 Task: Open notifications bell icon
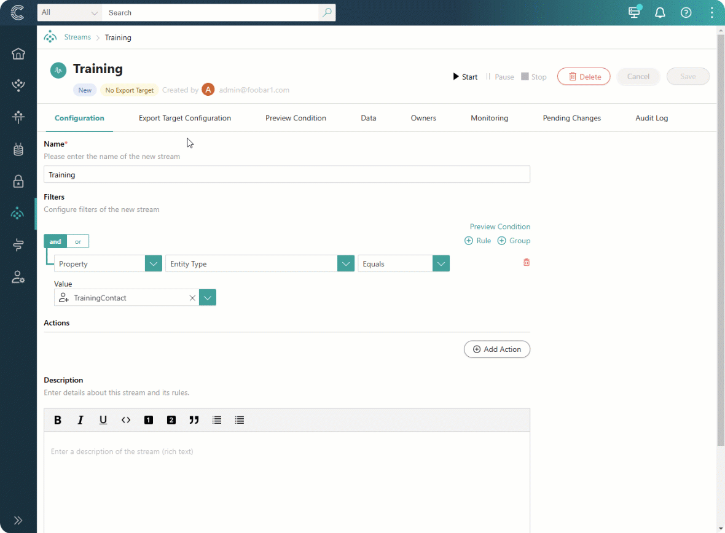coord(660,13)
